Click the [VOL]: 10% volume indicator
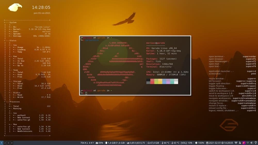 click(x=187, y=143)
